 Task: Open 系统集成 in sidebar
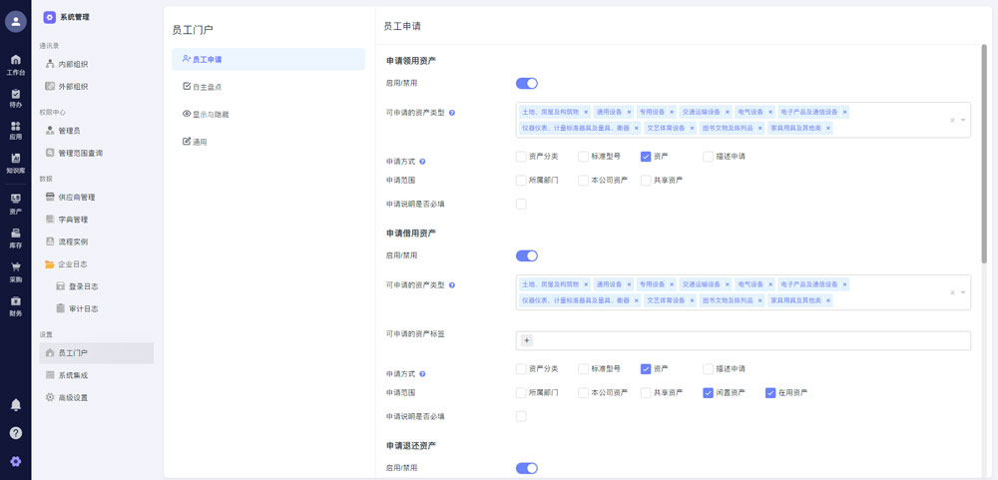pos(96,375)
